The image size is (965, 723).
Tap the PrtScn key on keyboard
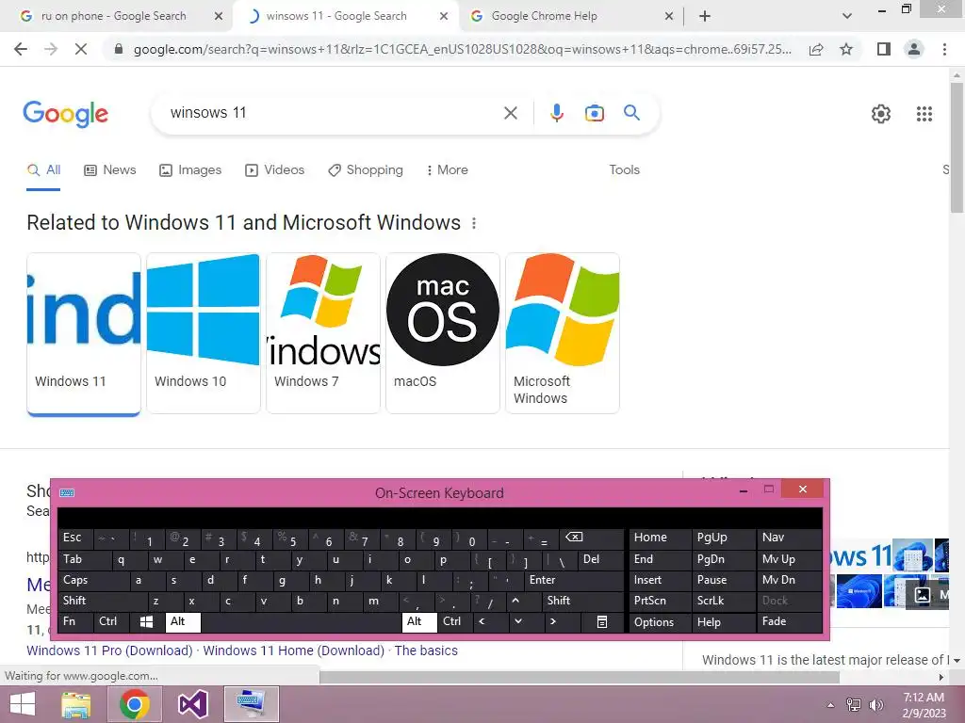(x=659, y=602)
